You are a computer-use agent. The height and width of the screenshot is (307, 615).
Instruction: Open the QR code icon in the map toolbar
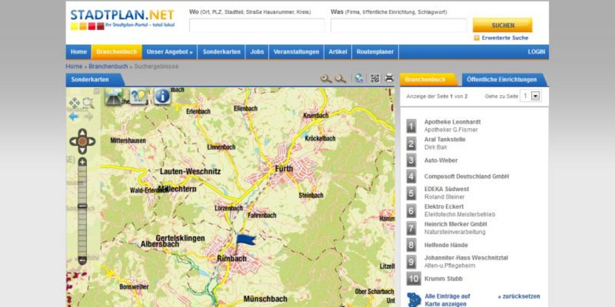[376, 79]
